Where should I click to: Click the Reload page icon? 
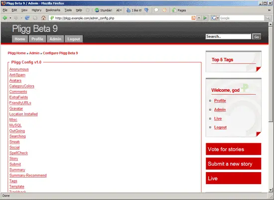tap(27, 18)
